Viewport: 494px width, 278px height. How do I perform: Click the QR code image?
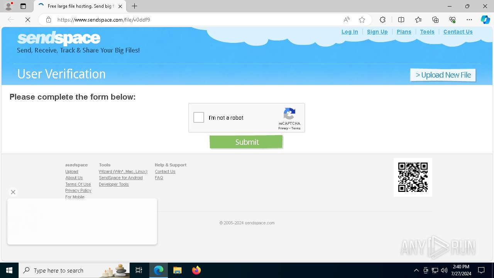pyautogui.click(x=413, y=177)
